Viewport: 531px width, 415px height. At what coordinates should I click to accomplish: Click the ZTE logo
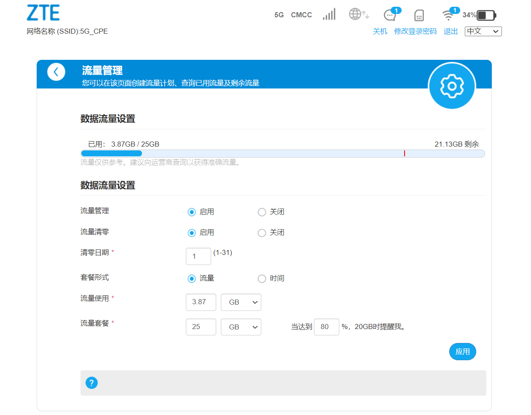[x=43, y=13]
